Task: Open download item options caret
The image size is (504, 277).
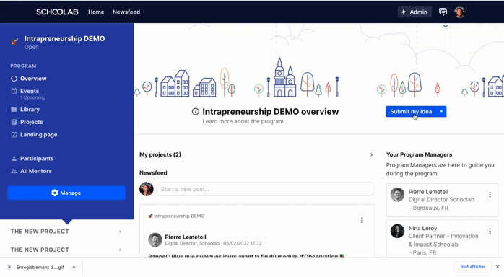Action: click(74, 267)
